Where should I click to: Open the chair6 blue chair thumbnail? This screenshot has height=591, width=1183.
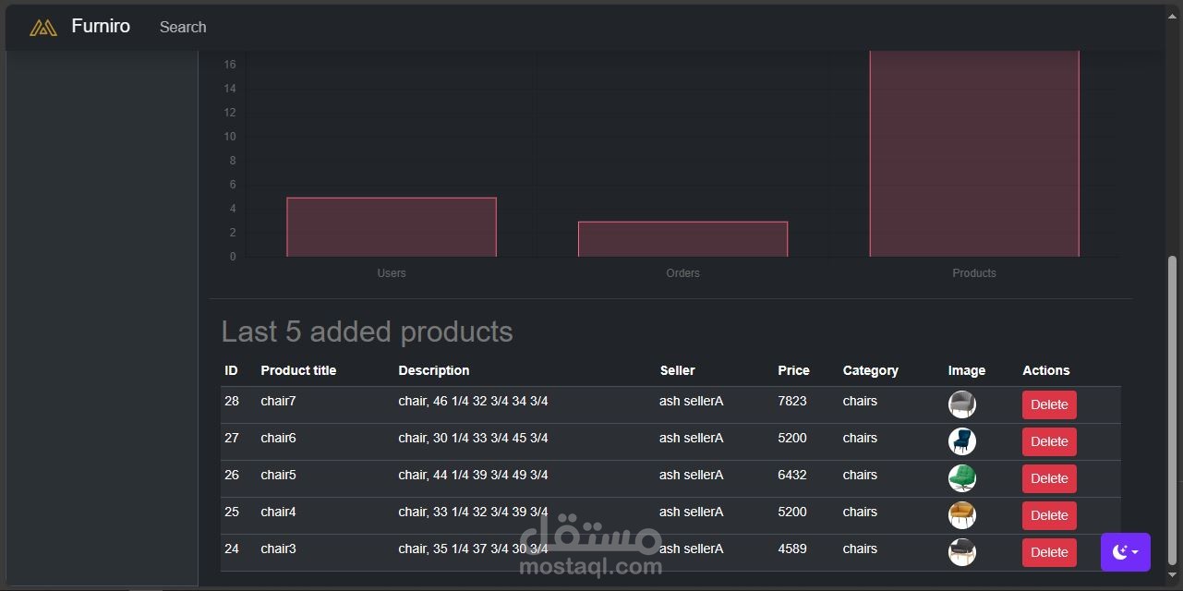962,441
